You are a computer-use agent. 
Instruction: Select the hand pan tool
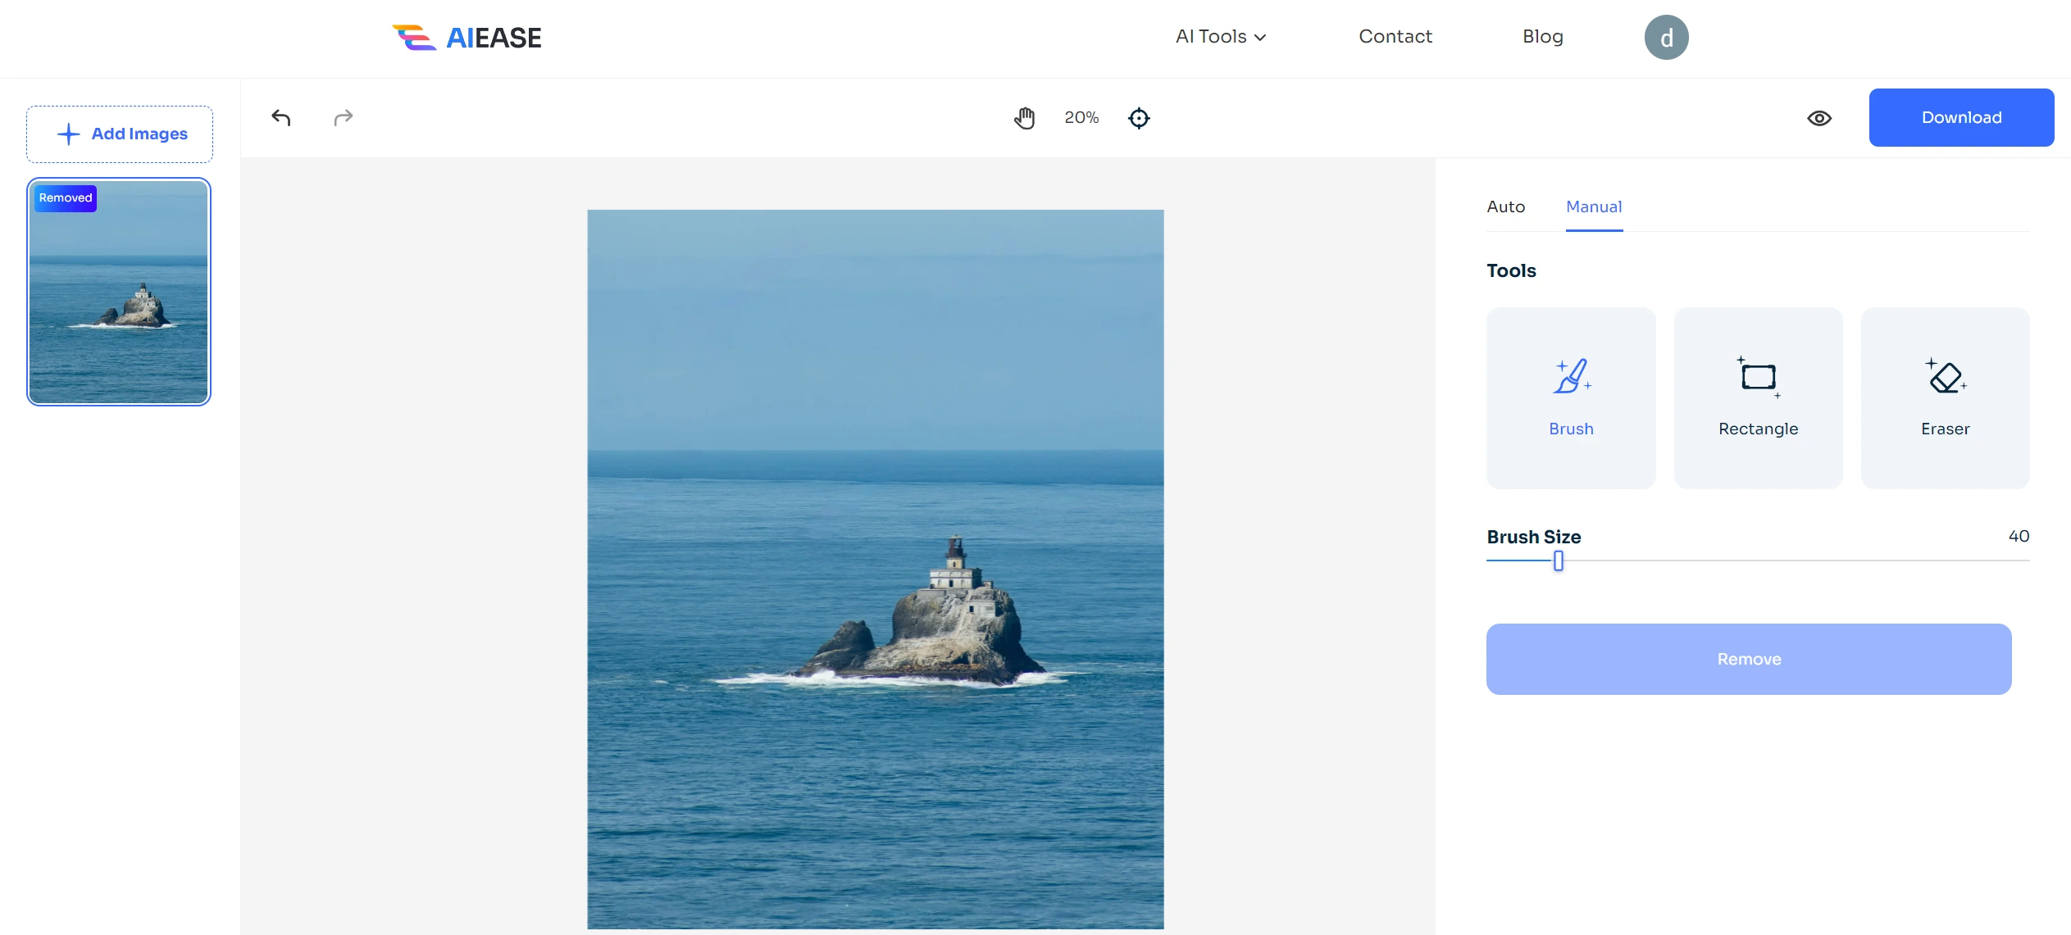pos(1024,118)
